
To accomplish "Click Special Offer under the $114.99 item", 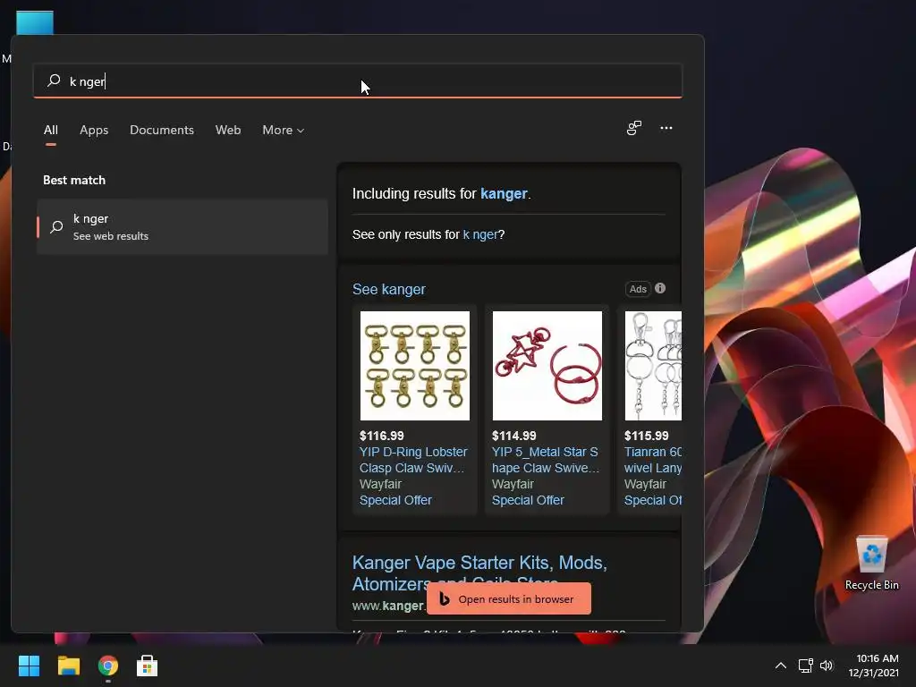I will (528, 500).
